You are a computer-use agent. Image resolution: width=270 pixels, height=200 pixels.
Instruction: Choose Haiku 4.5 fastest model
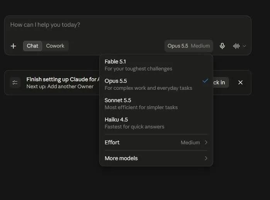pyautogui.click(x=156, y=123)
